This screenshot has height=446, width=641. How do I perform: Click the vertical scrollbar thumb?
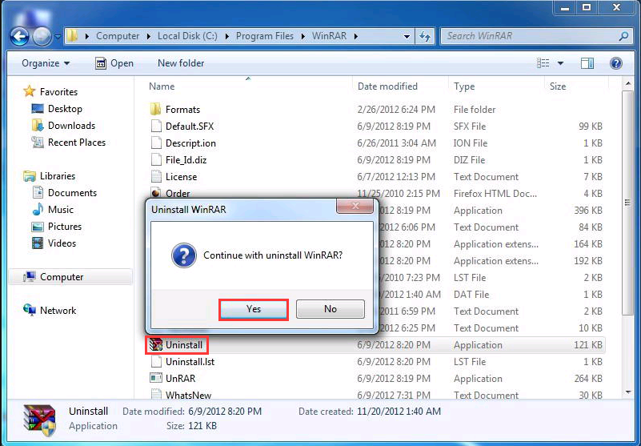(x=627, y=203)
